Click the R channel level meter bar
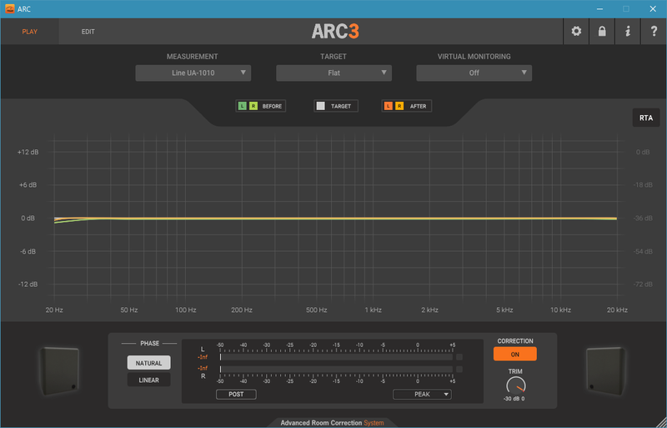Screen dimensions: 667x428 coord(336,370)
